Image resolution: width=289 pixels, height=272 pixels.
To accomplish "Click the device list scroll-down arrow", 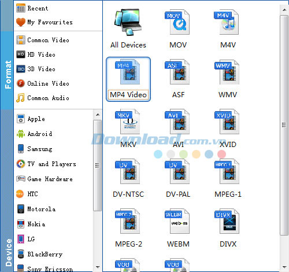I will [98, 267].
